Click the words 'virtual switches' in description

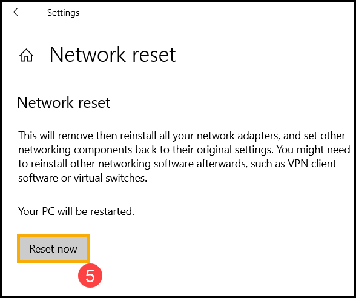(x=110, y=178)
